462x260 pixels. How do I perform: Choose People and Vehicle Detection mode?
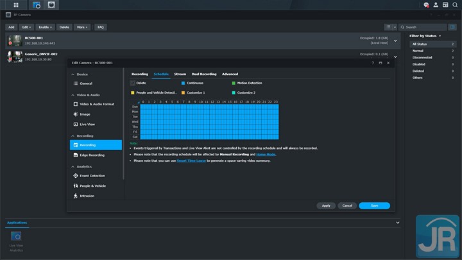[133, 92]
